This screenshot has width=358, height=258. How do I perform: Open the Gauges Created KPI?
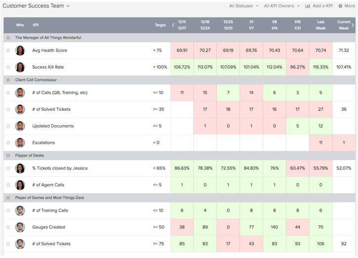coord(48,227)
